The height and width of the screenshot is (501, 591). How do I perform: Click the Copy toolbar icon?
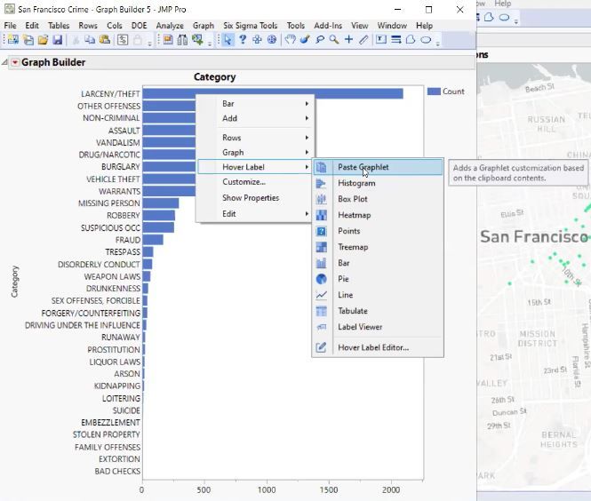point(90,40)
